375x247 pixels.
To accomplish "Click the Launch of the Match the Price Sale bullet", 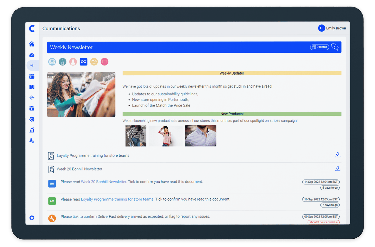I will pyautogui.click(x=161, y=105).
